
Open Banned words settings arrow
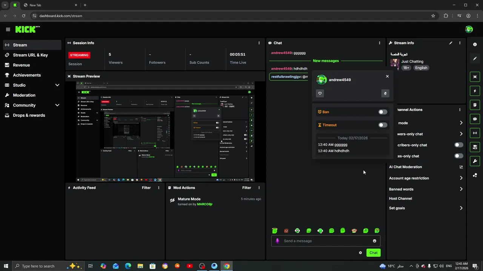click(461, 189)
